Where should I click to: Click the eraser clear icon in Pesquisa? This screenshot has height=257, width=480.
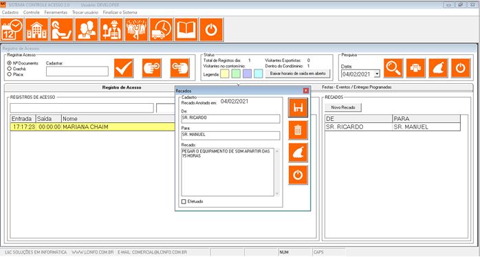pyautogui.click(x=438, y=68)
